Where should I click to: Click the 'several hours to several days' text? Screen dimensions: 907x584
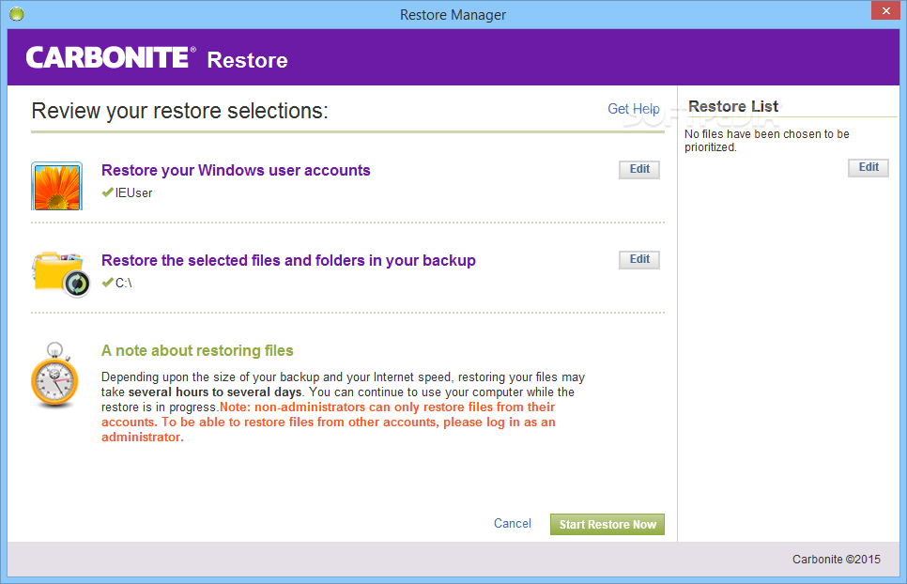215,392
